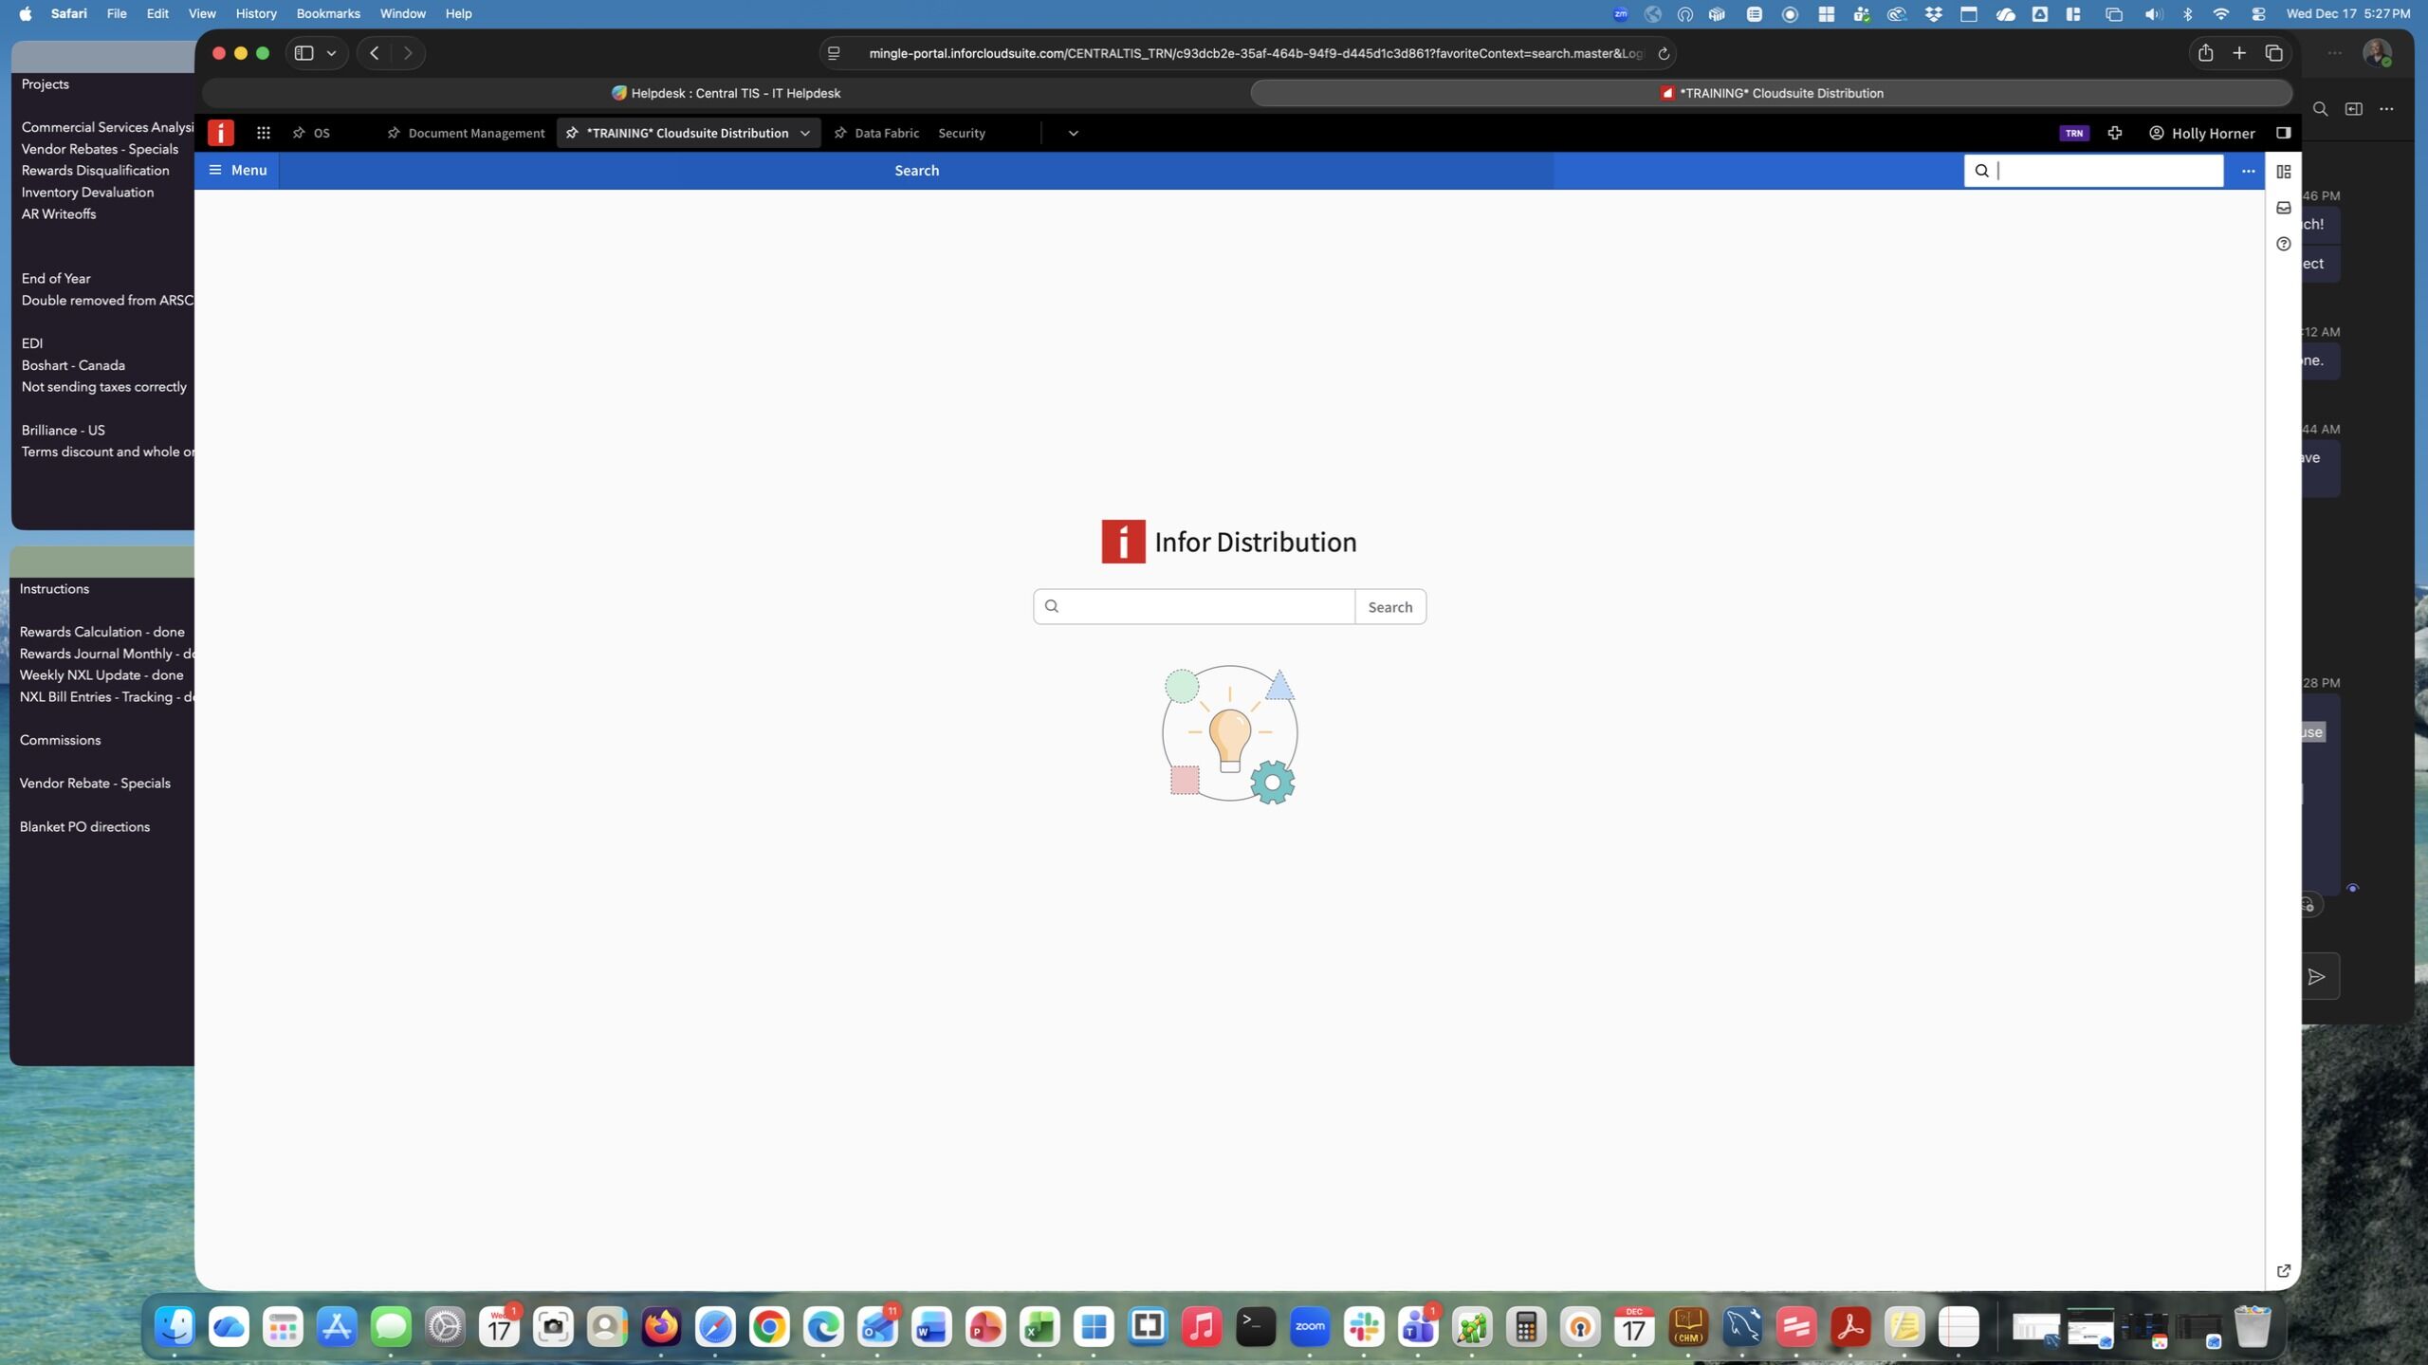Go back with Safari's back arrow
The height and width of the screenshot is (1365, 2428).
click(x=375, y=53)
